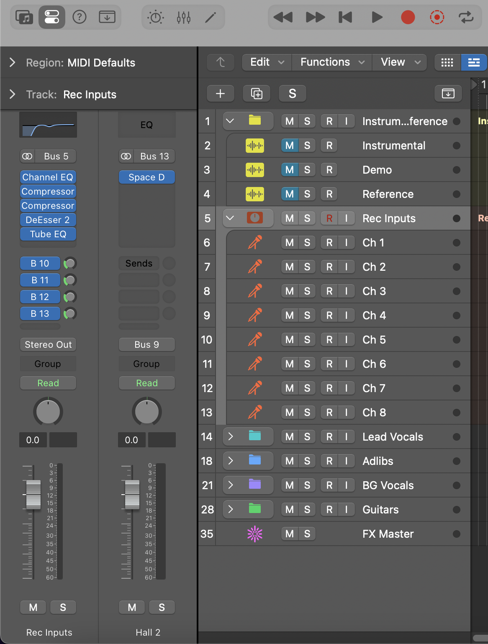Toggle record enable on Rec Inputs track
The width and height of the screenshot is (488, 644).
point(329,218)
